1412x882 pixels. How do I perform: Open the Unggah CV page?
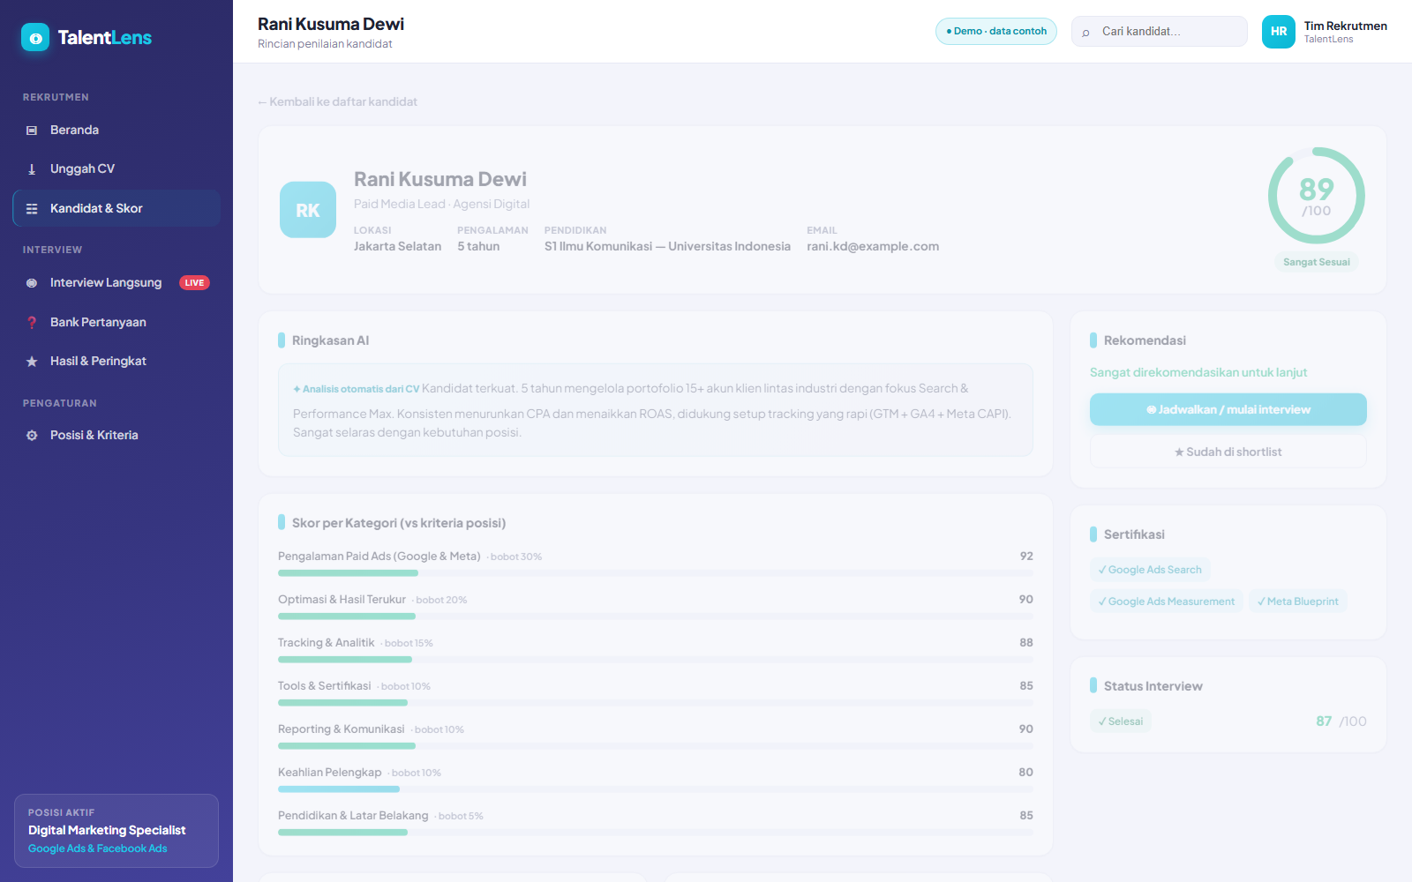116,169
